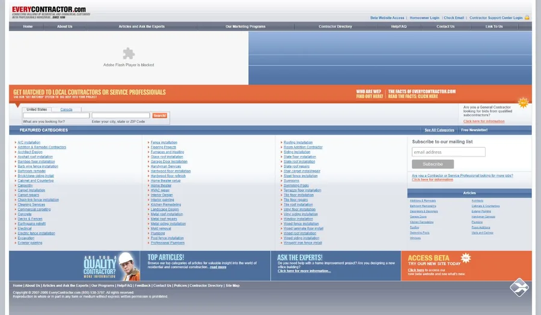
Task: Open Check Email link
Action: (454, 17)
